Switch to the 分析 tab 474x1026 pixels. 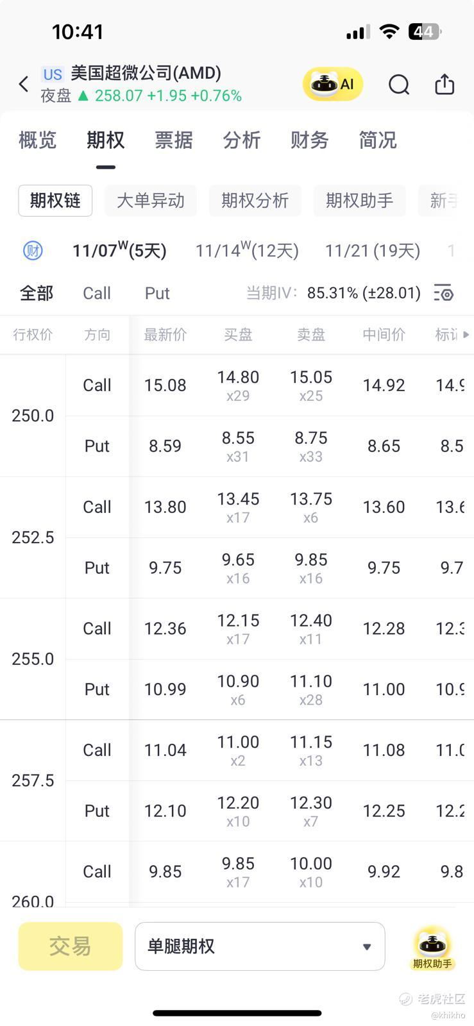[x=242, y=140]
